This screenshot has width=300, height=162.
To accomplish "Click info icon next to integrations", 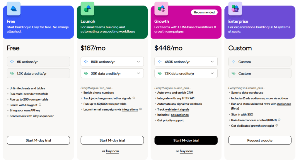I will [141, 109].
